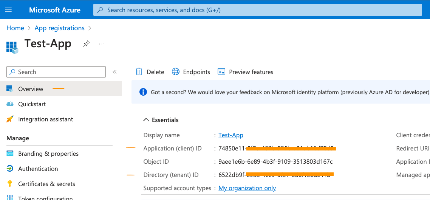This screenshot has height=200, width=430.
Task: Click the Object ID value 9aee1e6b
Action: pyautogui.click(x=275, y=161)
